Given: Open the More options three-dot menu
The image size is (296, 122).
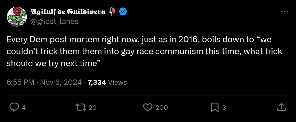Looking at the screenshot, I should tap(284, 11).
